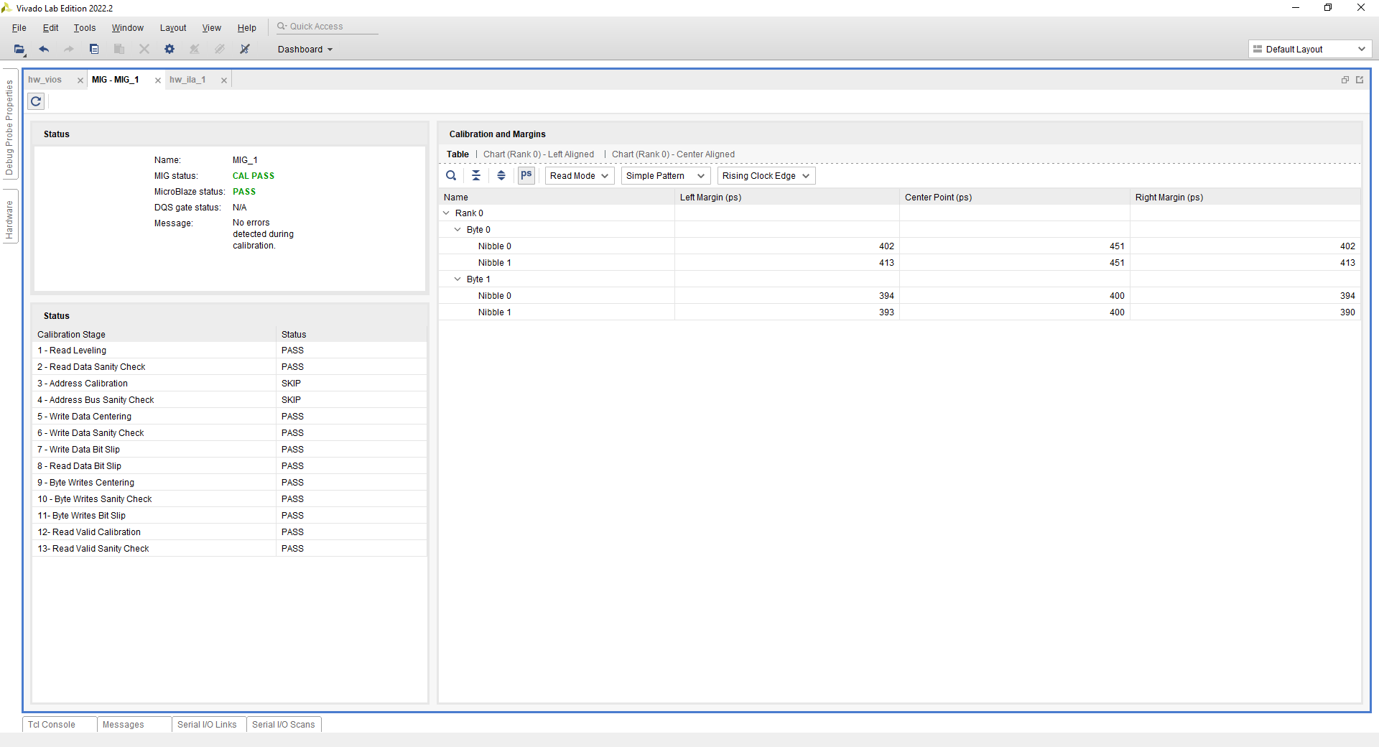Click the Left Margin (ps) column header
The image size is (1379, 747).
pos(786,198)
